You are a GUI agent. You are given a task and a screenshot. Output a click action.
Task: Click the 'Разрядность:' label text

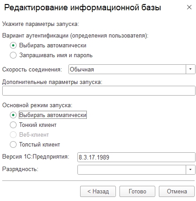(x=20, y=169)
